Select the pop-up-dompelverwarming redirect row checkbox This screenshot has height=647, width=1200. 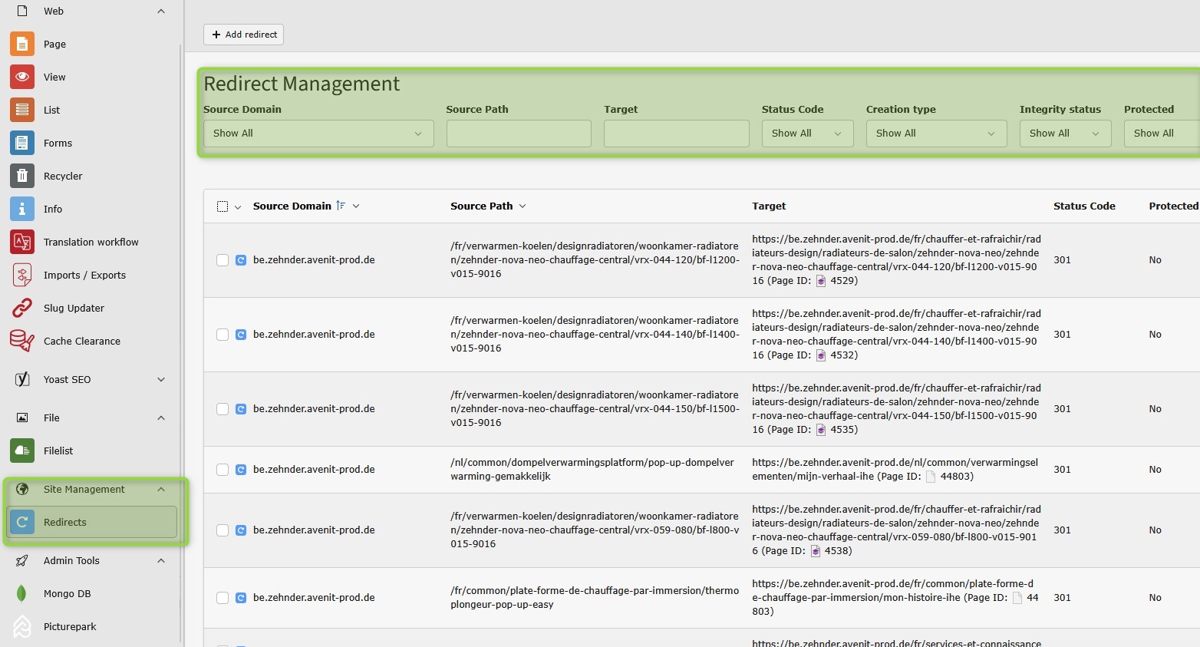223,470
